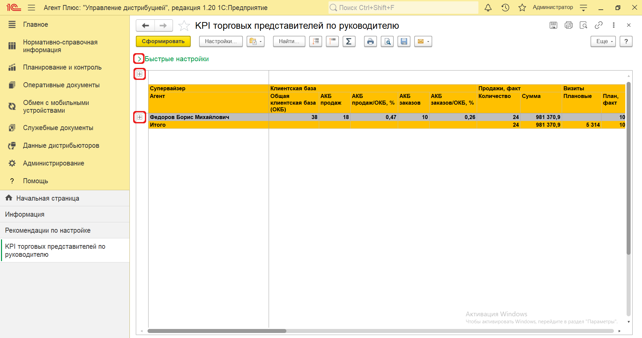642x338 pixels.
Task: Click the 0,47 АКБ продаж/ОКБ value
Action: point(391,117)
